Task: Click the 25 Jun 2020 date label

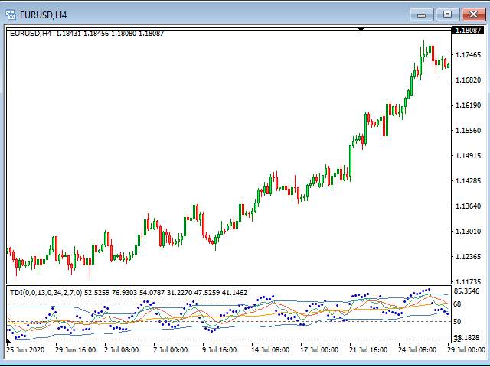Action: 26,350
